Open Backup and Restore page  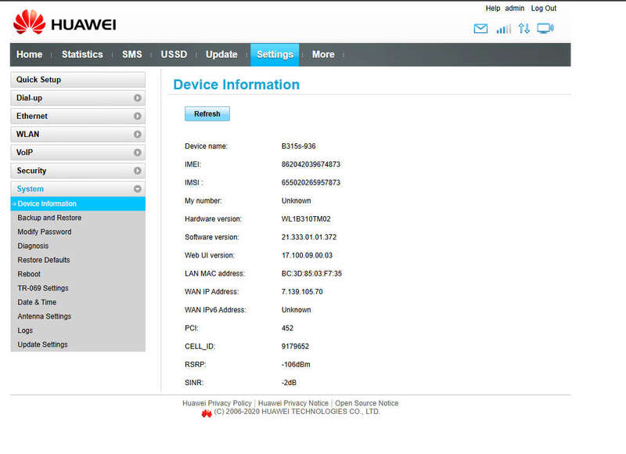click(49, 218)
